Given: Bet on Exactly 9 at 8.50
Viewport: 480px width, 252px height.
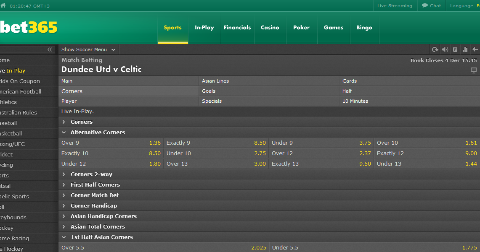Looking at the screenshot, I should click(x=216, y=143).
